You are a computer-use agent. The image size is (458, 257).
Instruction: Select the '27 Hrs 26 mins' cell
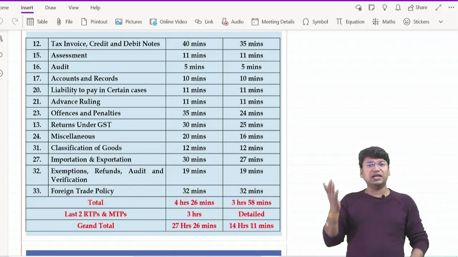click(x=194, y=226)
